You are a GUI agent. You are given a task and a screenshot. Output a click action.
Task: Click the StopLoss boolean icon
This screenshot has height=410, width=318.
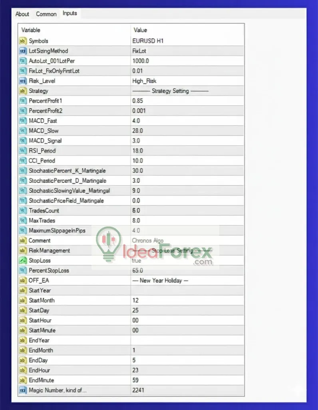pyautogui.click(x=23, y=260)
